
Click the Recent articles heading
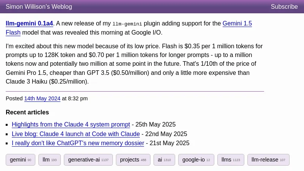tap(27, 112)
